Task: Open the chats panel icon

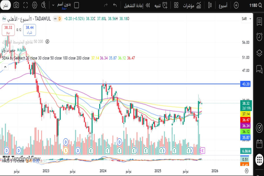Action: point(259,69)
